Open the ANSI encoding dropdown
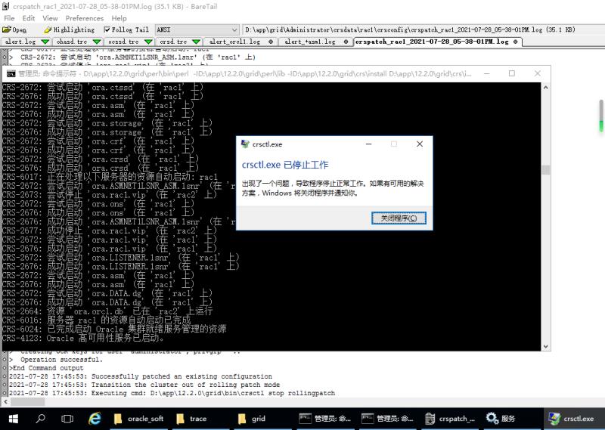Screen dimensions: 605x430 point(197,29)
